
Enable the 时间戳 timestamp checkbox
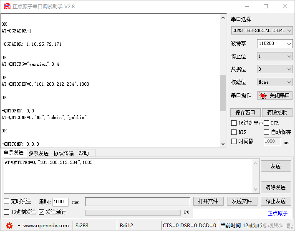pos(234,141)
